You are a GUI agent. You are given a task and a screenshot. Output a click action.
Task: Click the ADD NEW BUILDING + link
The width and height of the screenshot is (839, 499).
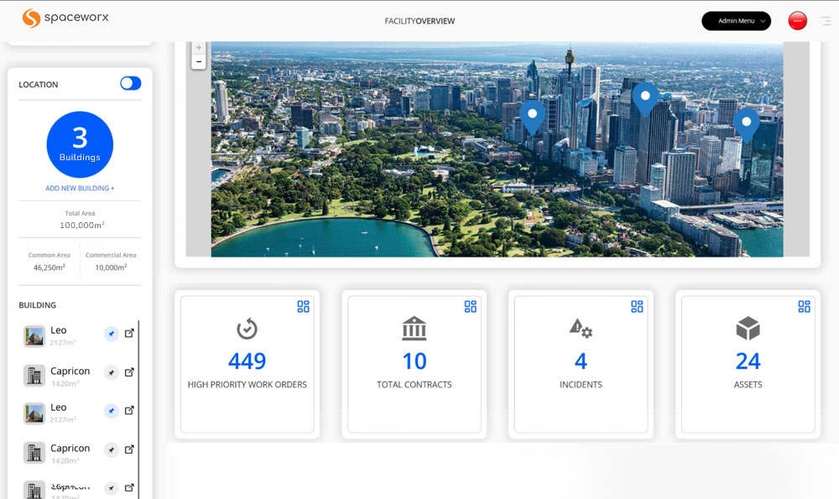(79, 188)
